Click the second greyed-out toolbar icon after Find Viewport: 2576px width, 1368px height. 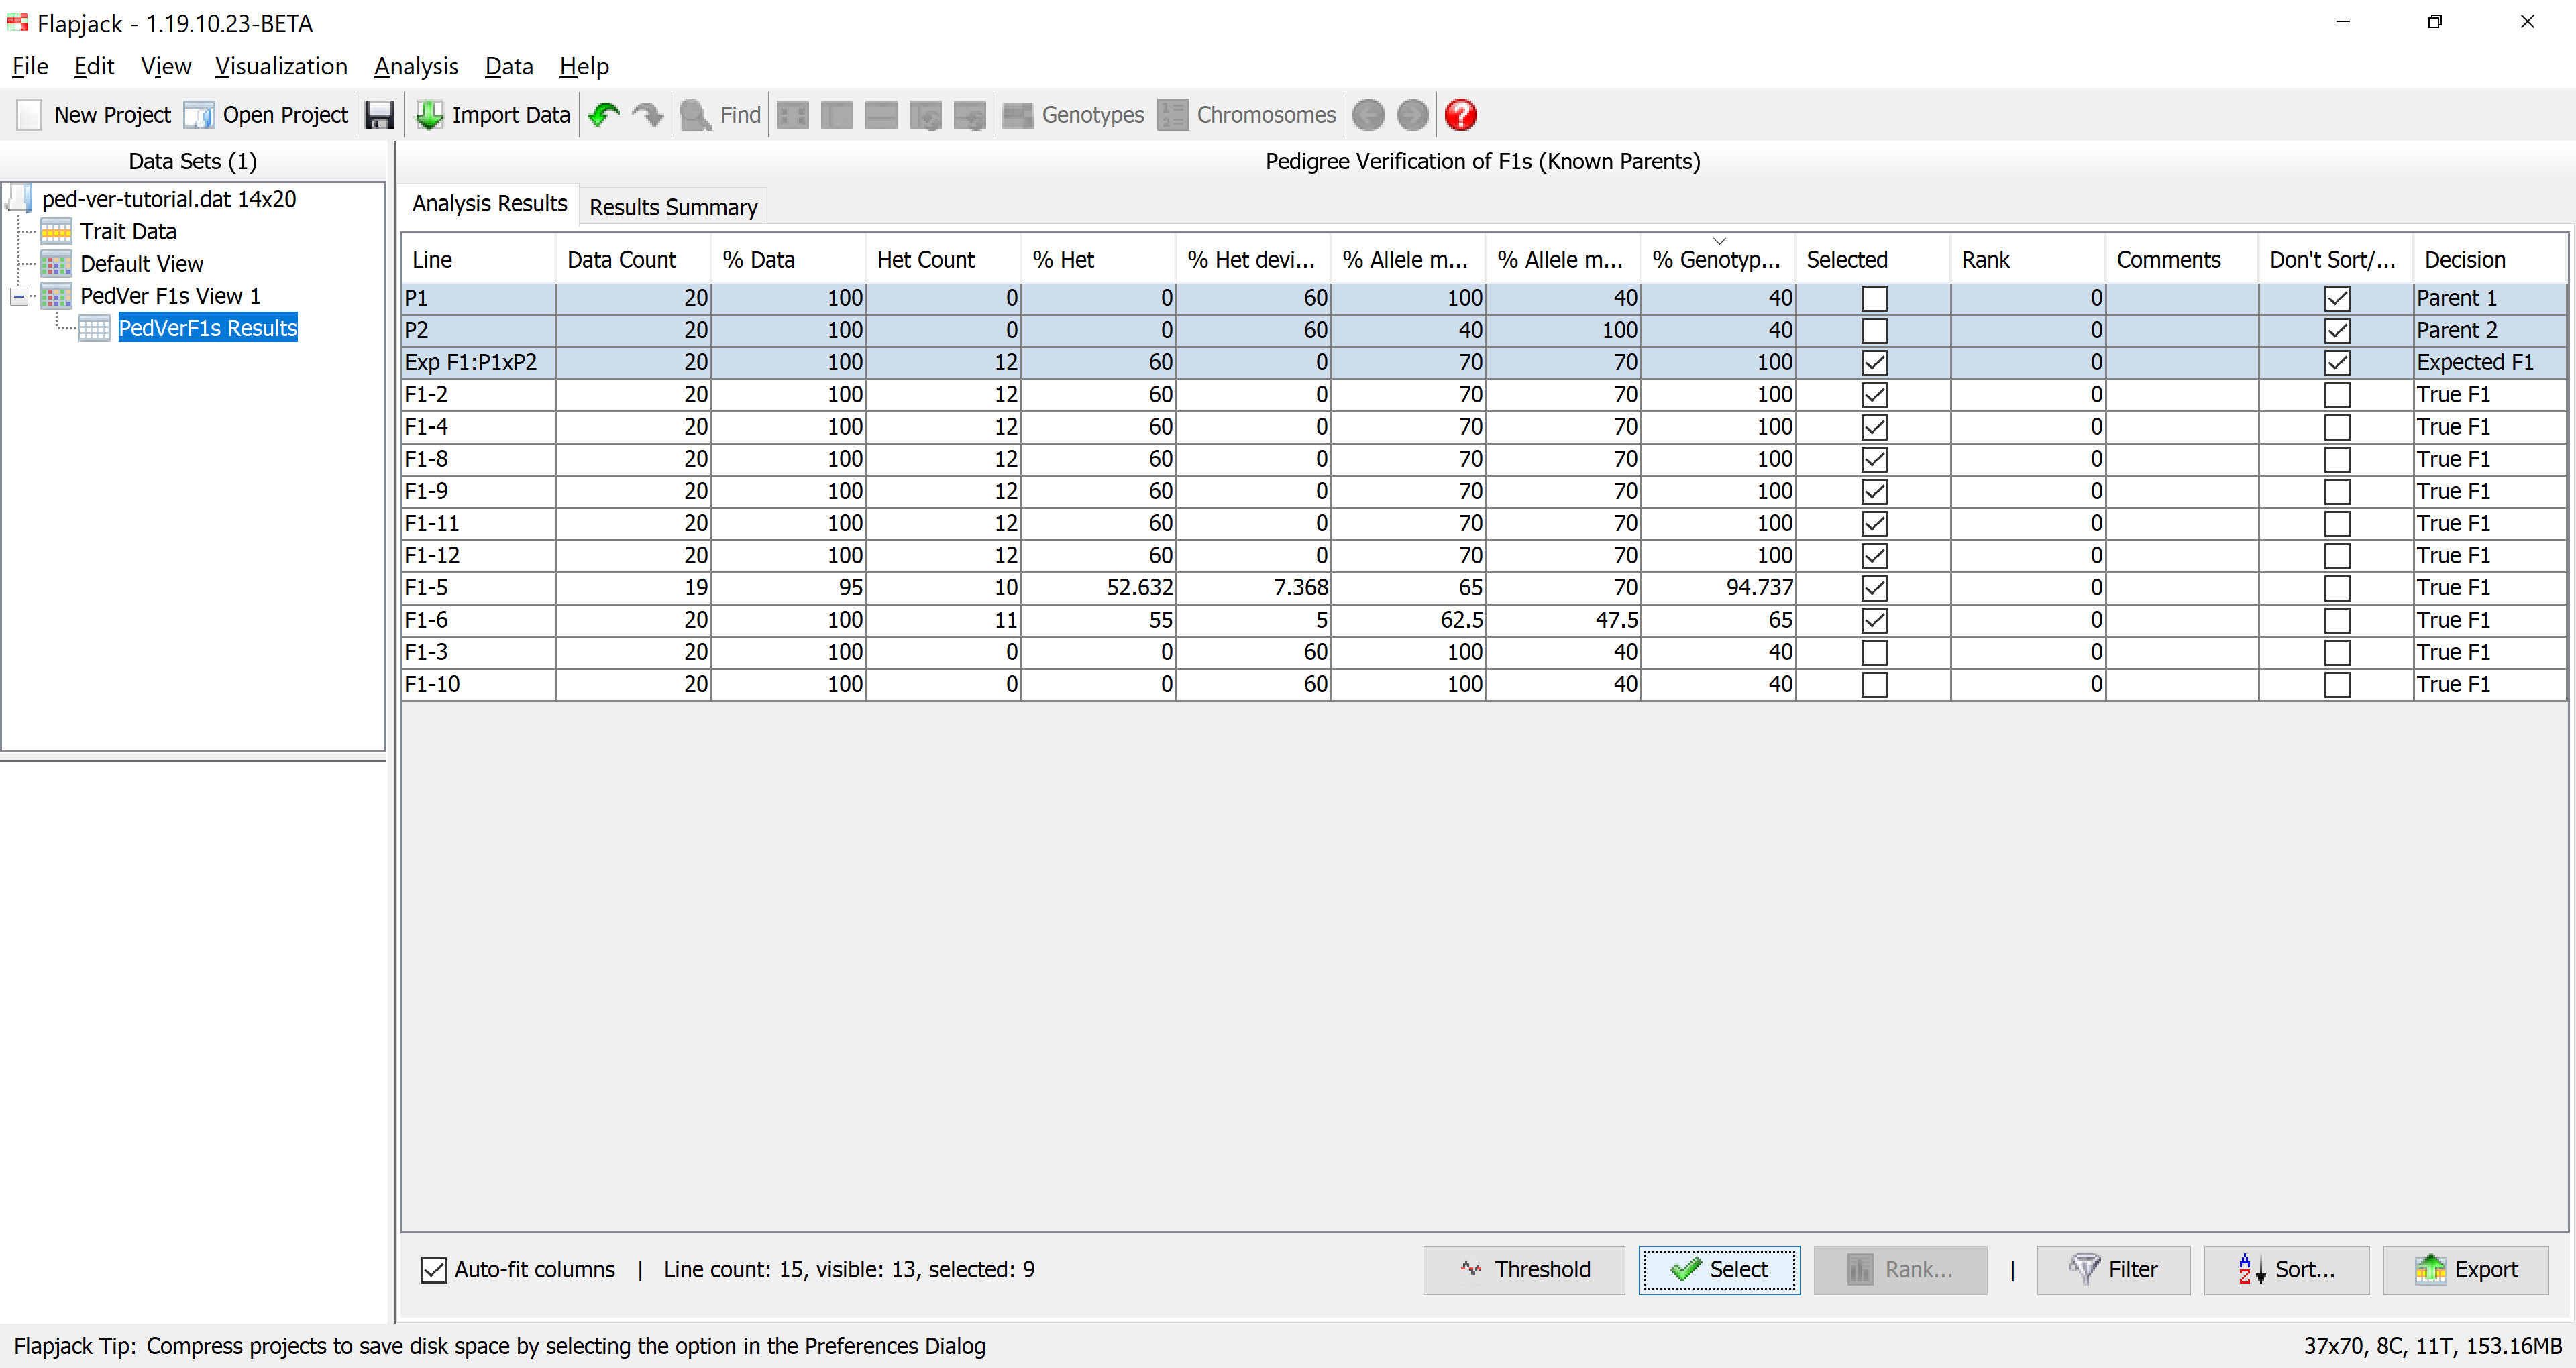[x=837, y=115]
